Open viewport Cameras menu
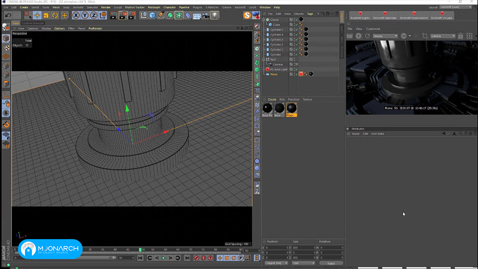Screen dimensions: 478x269 (x=33, y=28)
